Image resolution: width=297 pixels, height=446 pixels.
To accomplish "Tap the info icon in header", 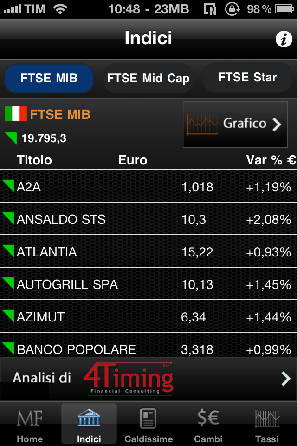I will click(x=284, y=39).
